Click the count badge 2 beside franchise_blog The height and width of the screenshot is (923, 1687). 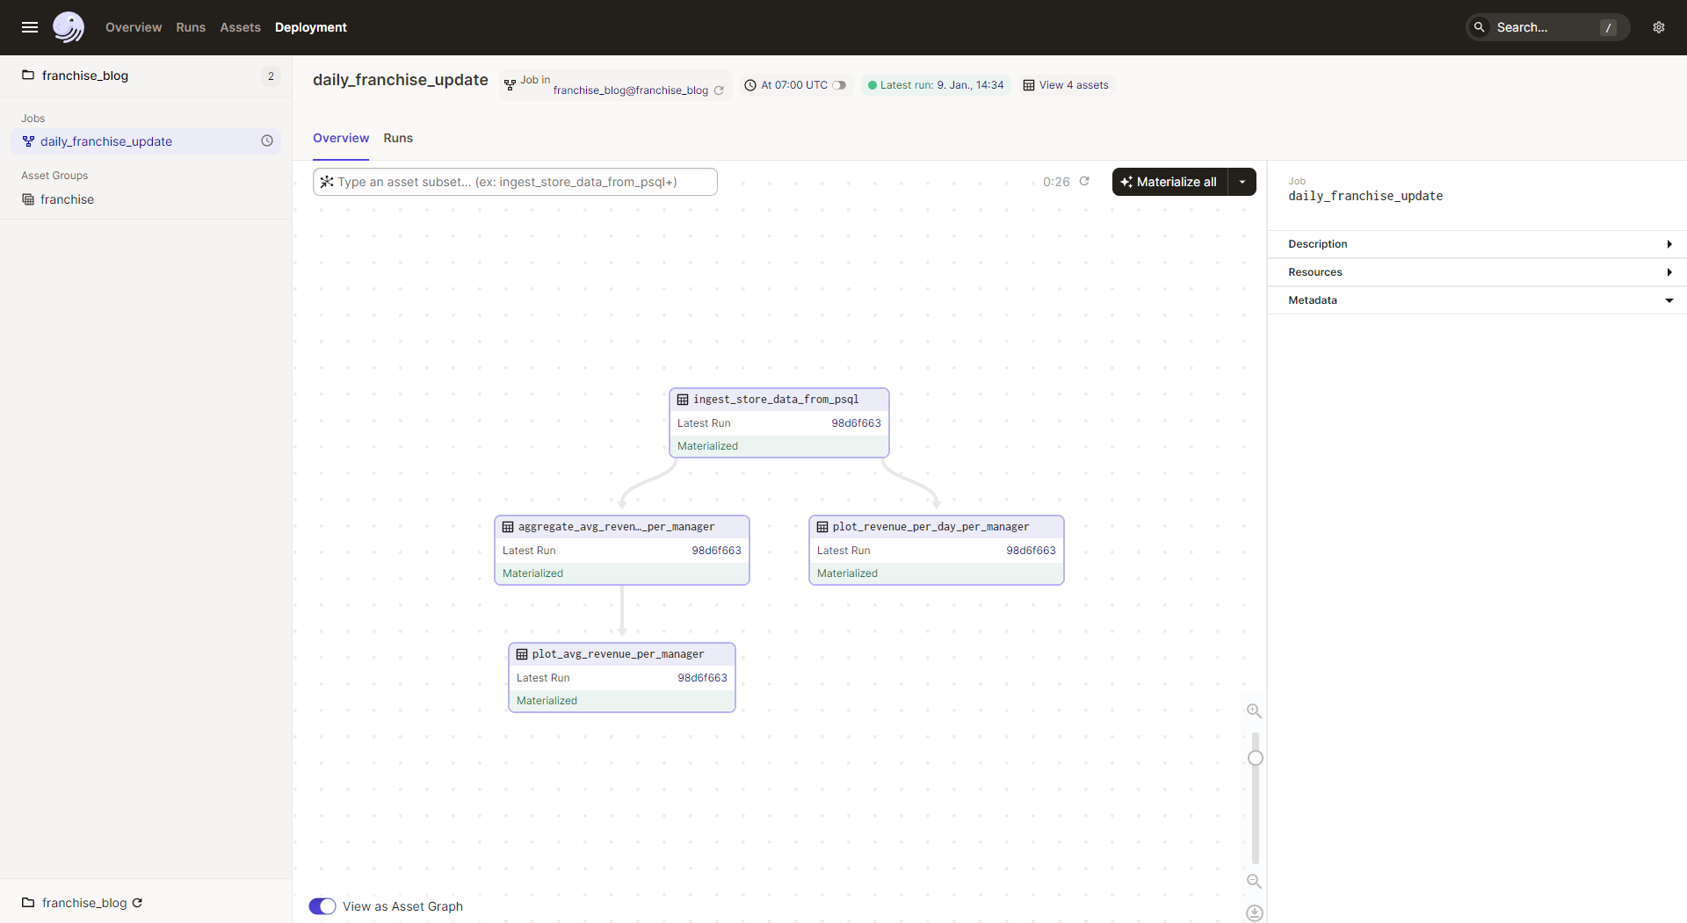click(x=271, y=76)
